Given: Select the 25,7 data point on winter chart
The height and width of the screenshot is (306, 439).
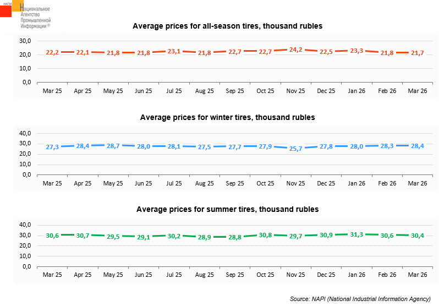Looking at the screenshot, I should click(296, 149).
